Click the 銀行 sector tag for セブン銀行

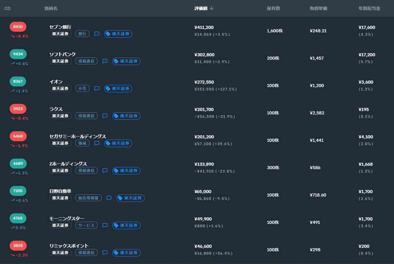(x=82, y=34)
